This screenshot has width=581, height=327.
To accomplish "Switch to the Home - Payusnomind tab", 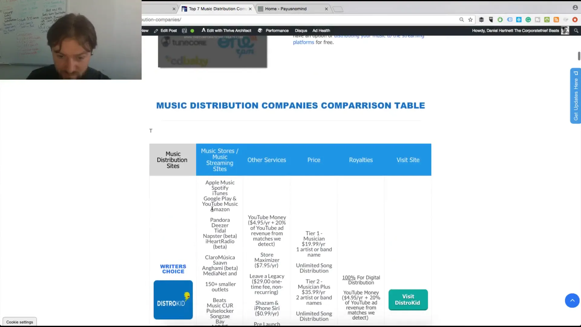I will tap(286, 9).
